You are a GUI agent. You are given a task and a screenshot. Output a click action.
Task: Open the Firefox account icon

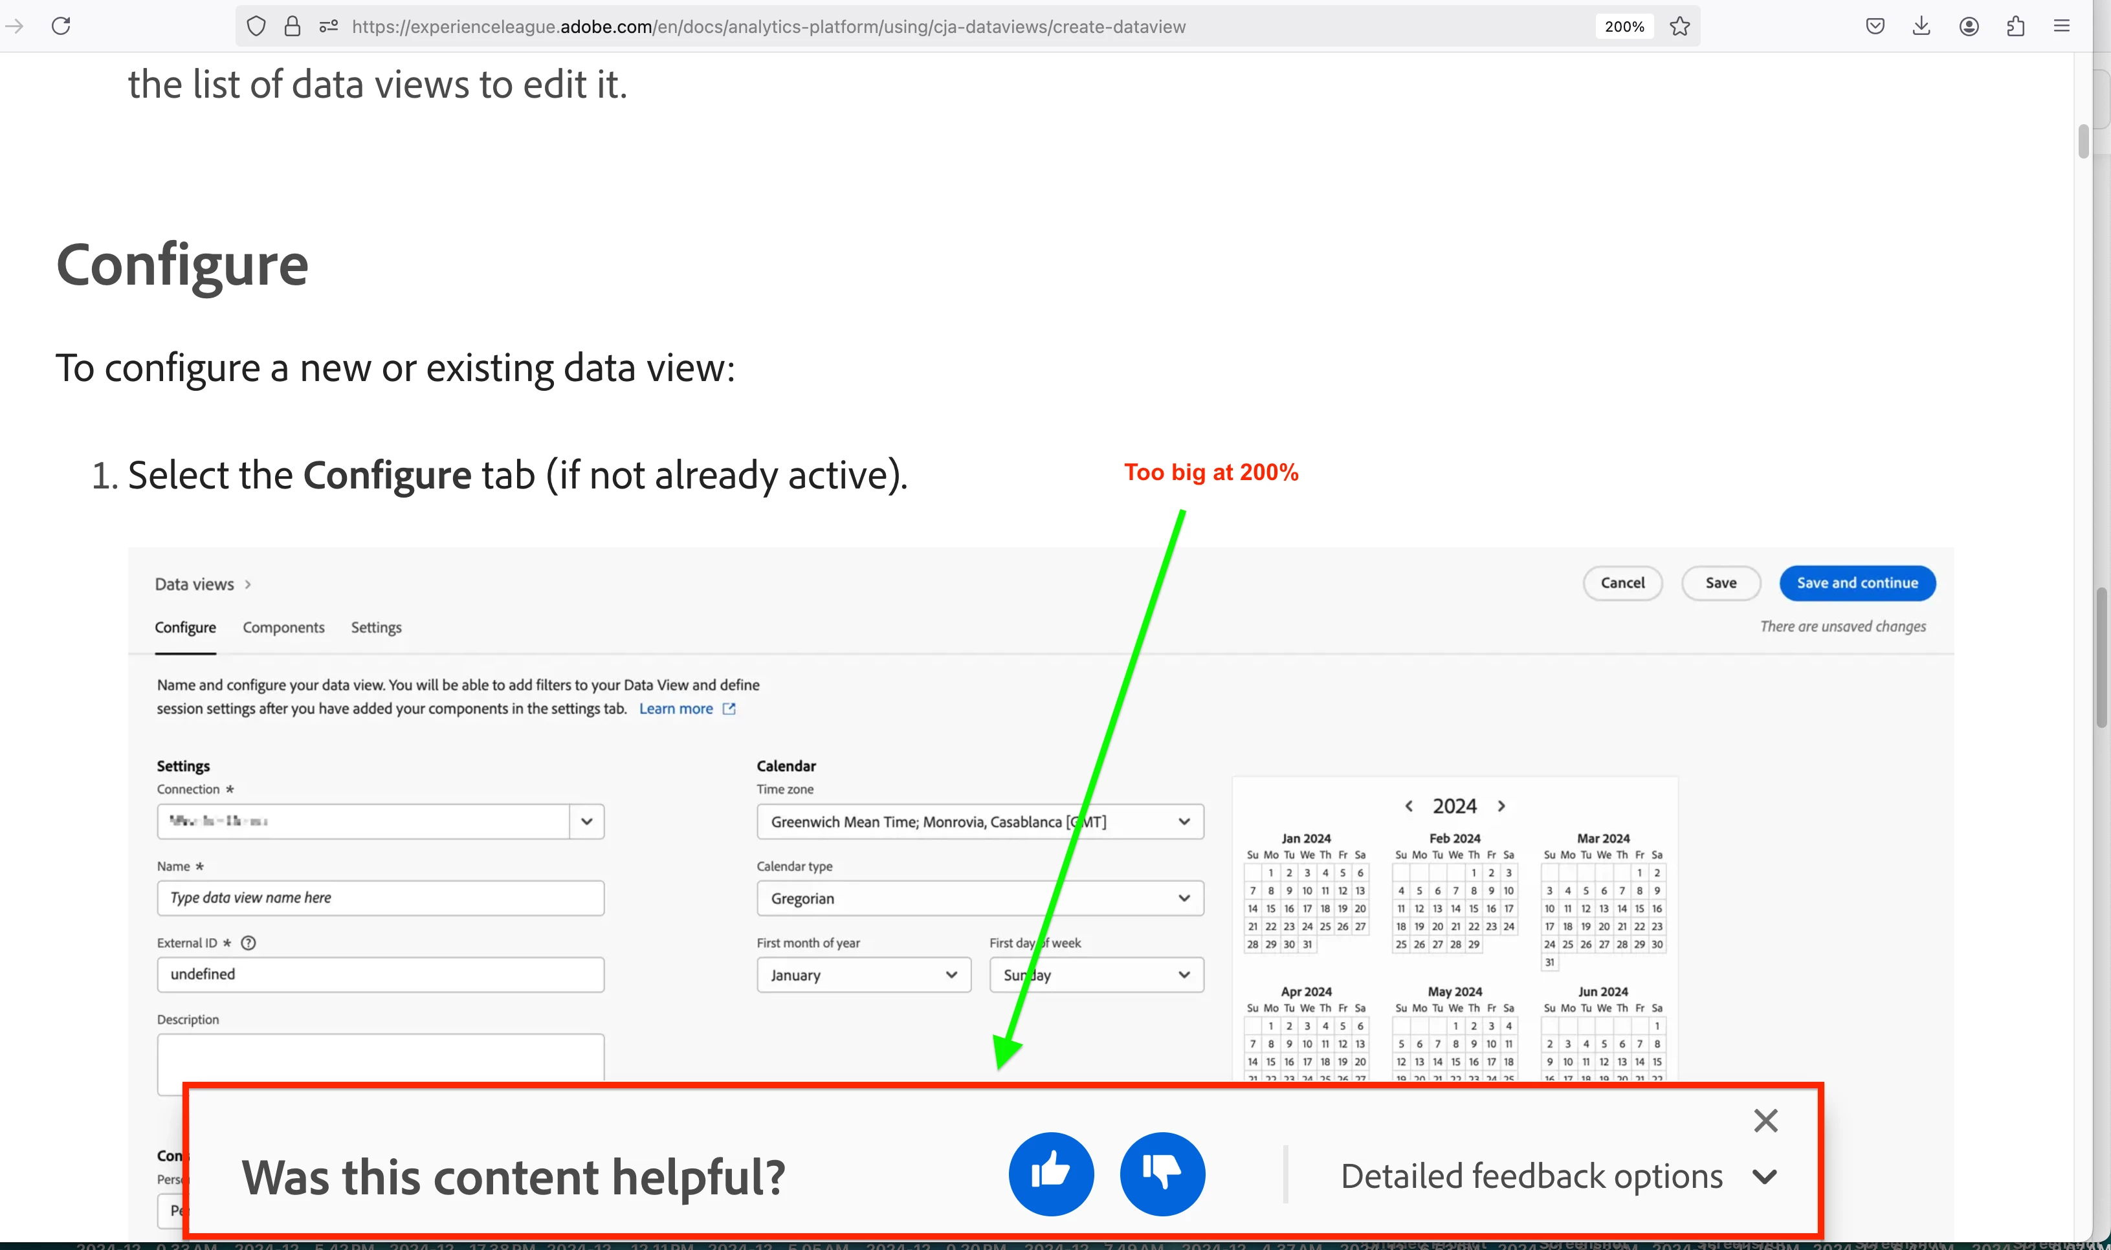click(1969, 26)
